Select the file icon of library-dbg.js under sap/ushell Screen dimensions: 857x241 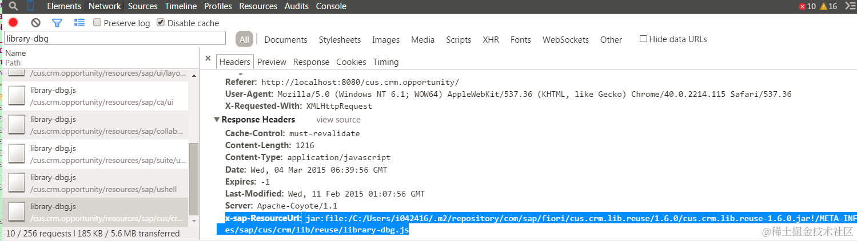coord(17,183)
